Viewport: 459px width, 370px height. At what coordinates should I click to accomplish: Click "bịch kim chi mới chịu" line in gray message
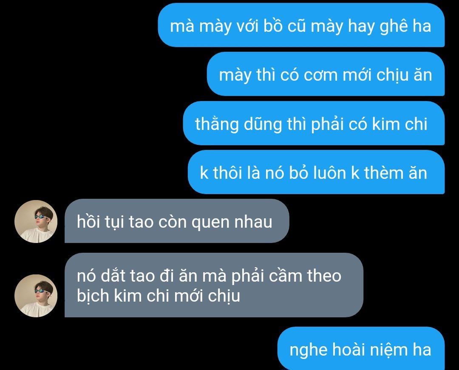[x=159, y=296]
